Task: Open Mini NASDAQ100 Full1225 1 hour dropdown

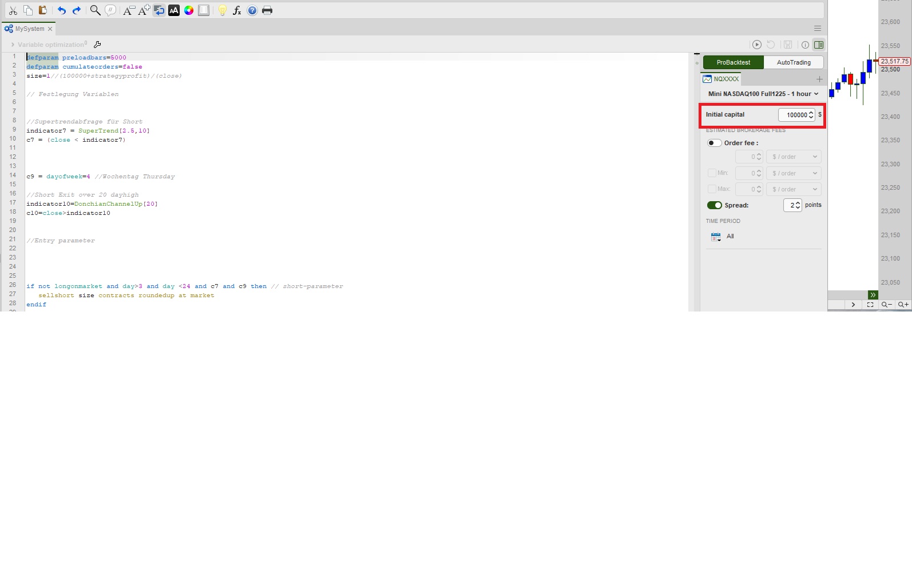Action: pyautogui.click(x=763, y=94)
